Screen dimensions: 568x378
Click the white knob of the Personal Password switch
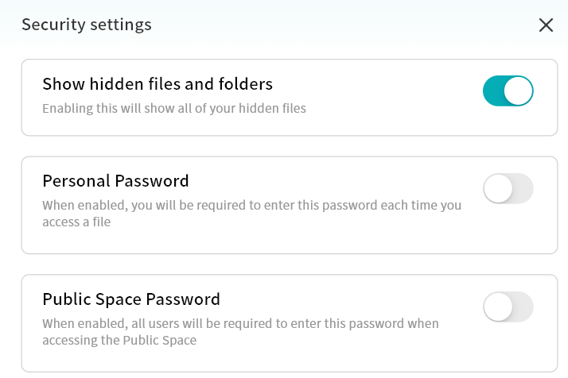click(x=498, y=188)
